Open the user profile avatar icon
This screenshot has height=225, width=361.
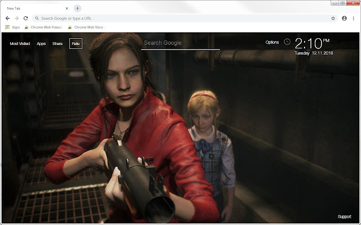click(344, 19)
